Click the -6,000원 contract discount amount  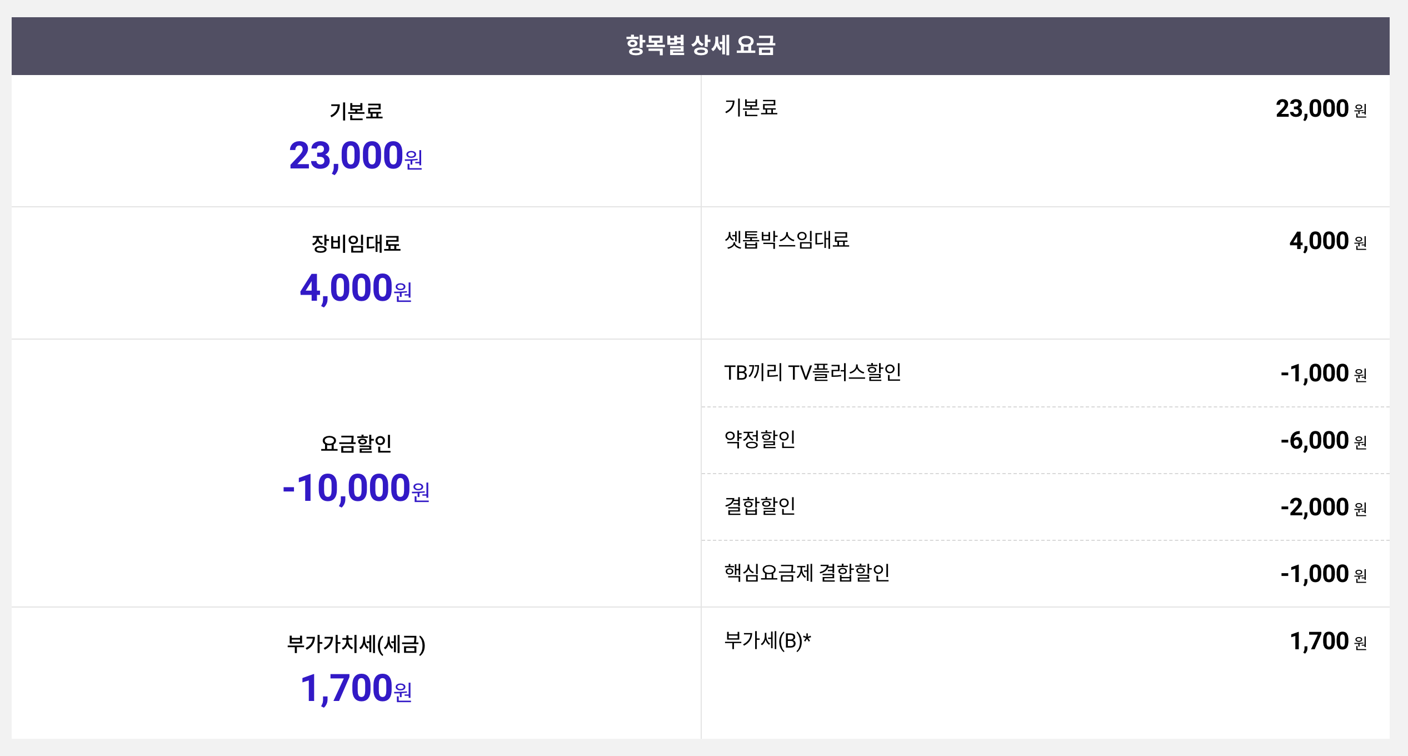pyautogui.click(x=1322, y=441)
